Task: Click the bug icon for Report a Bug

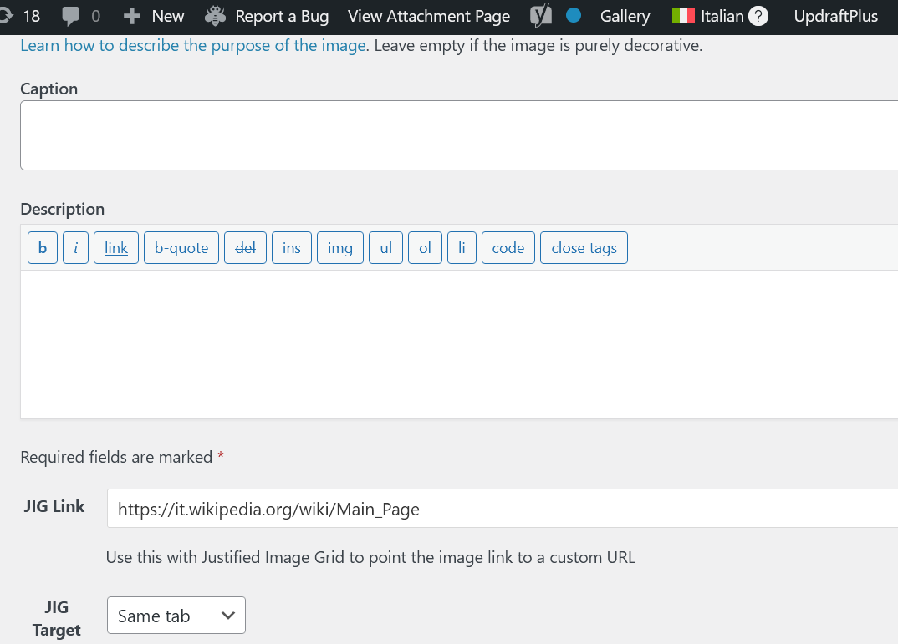Action: [216, 16]
